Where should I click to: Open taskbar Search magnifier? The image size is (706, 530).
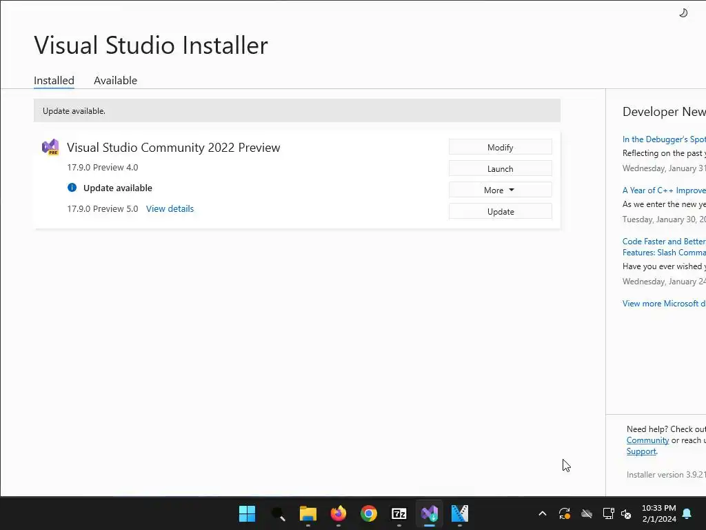[278, 513]
